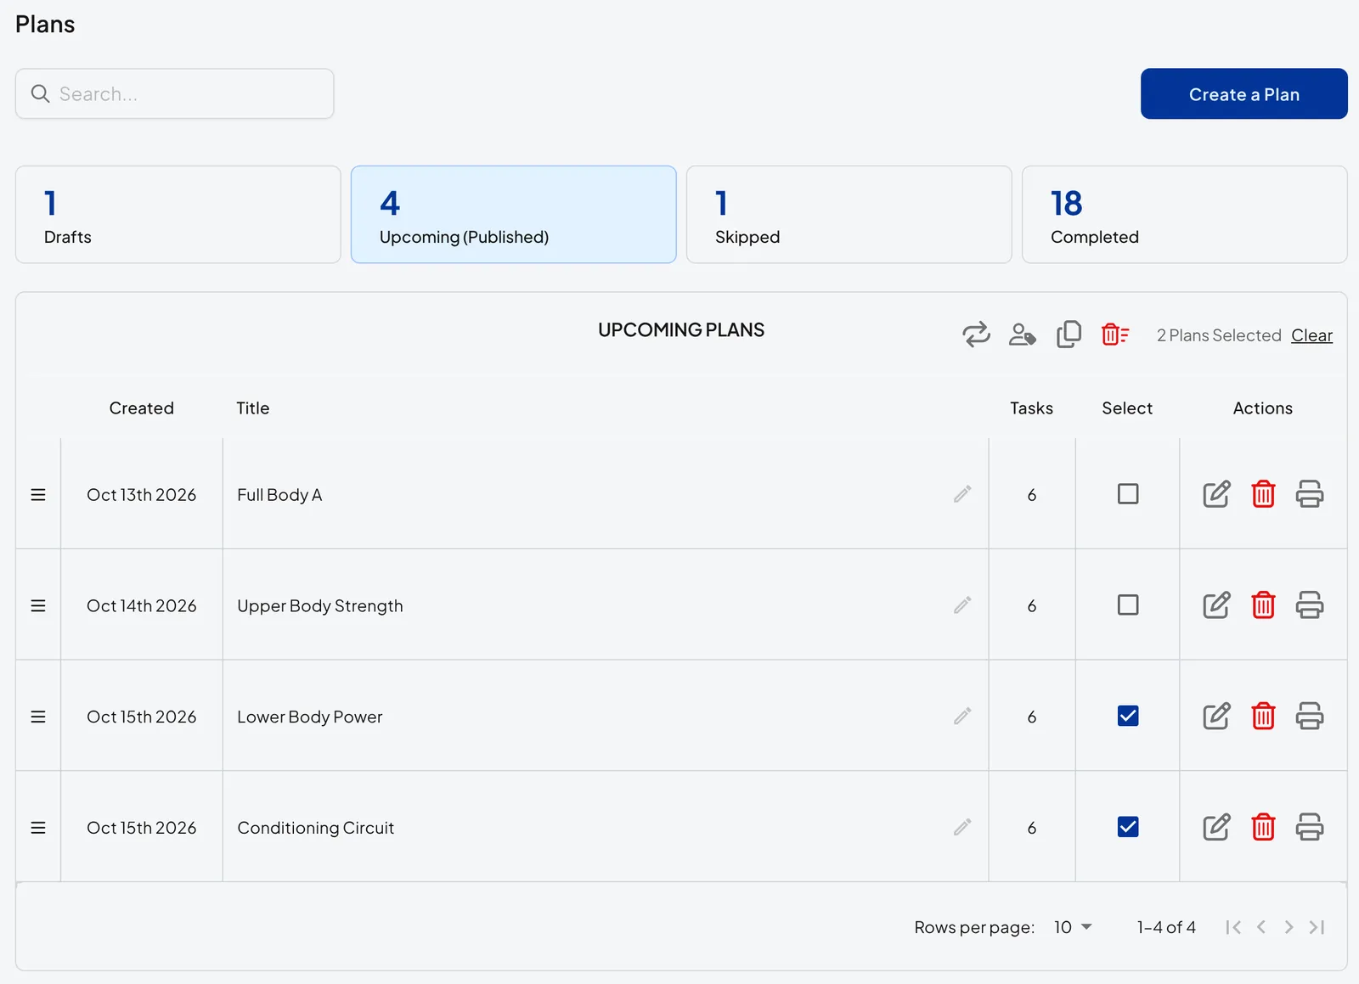The image size is (1359, 984).
Task: Open the Completed tab card
Action: tap(1185, 215)
